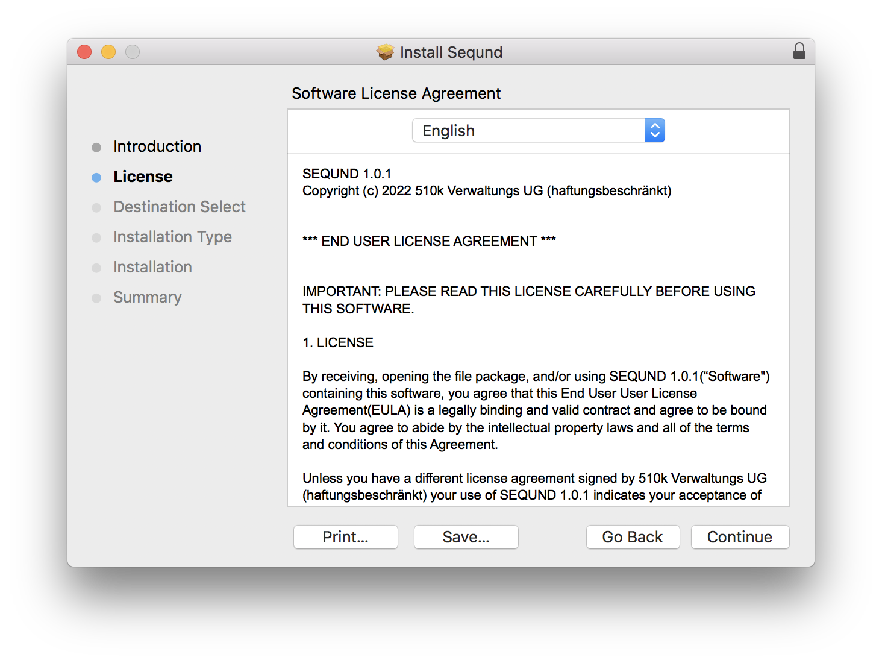Click the paragraph starting "By receiving, opening"
This screenshot has width=882, height=663.
pyautogui.click(x=536, y=410)
